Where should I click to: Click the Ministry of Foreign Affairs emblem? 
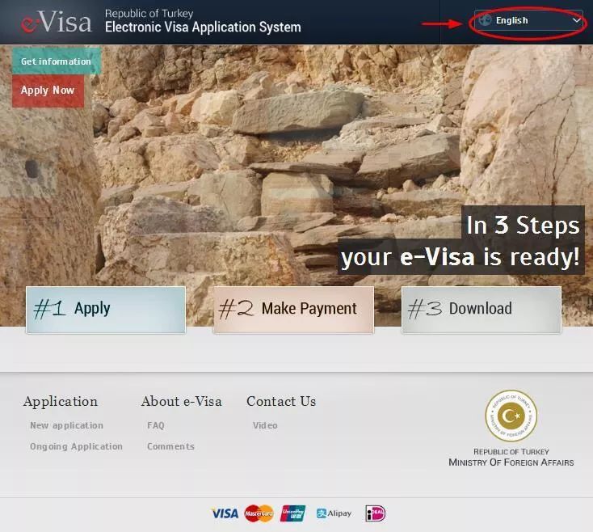[511, 416]
